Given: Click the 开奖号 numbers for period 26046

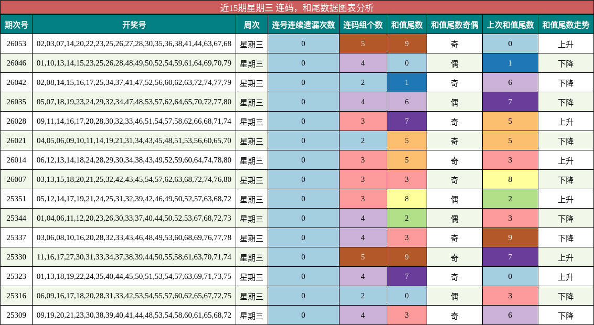Looking at the screenshot, I should 134,63.
